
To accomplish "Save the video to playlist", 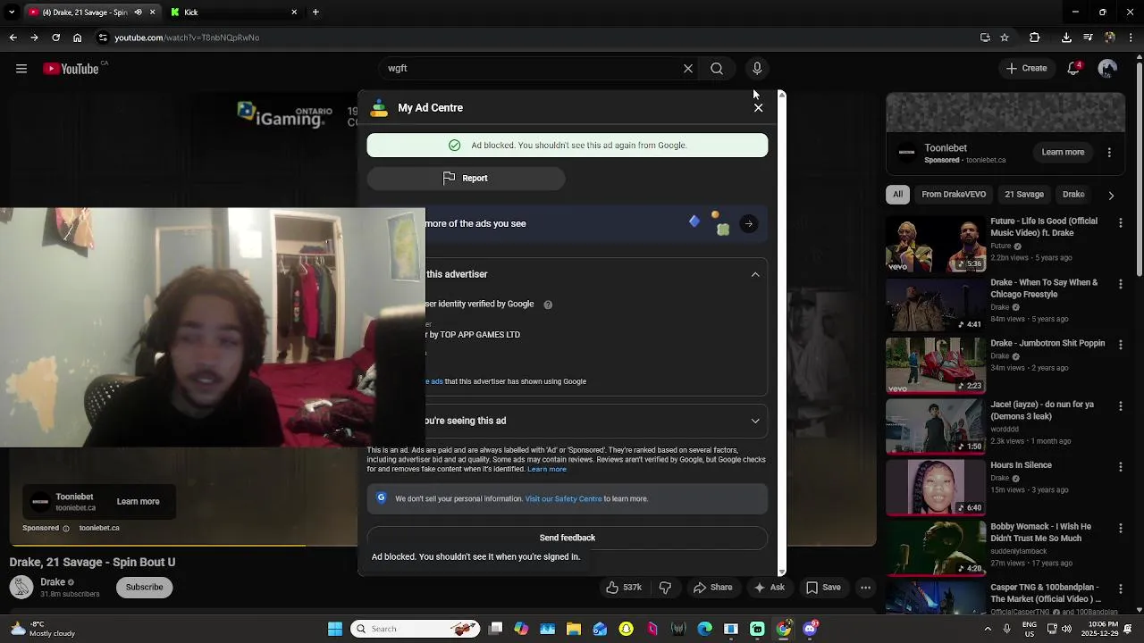I will coord(823,588).
